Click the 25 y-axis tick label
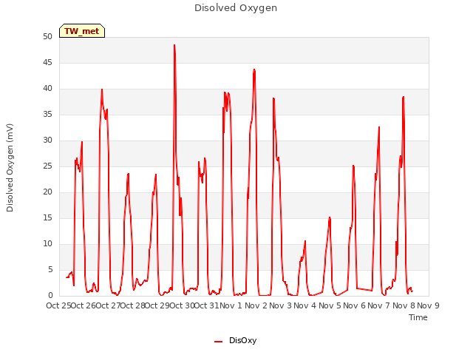 (47, 166)
